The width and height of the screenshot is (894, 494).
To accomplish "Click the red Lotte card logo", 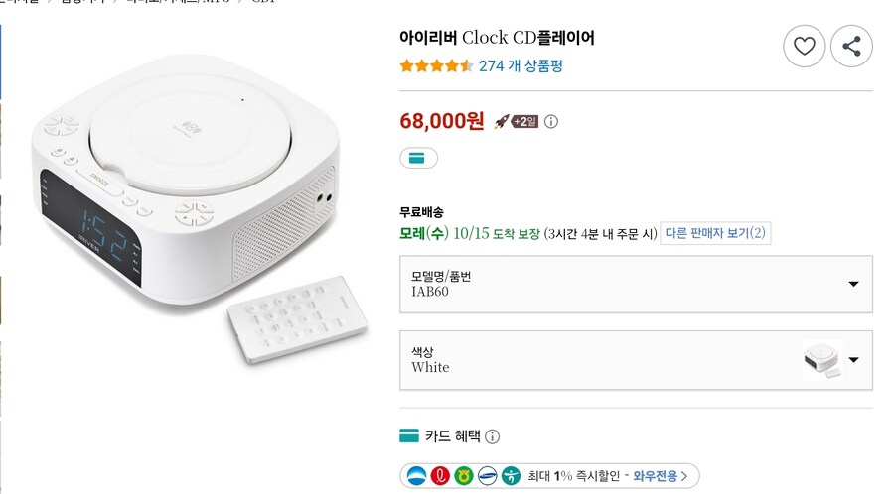I will [439, 476].
